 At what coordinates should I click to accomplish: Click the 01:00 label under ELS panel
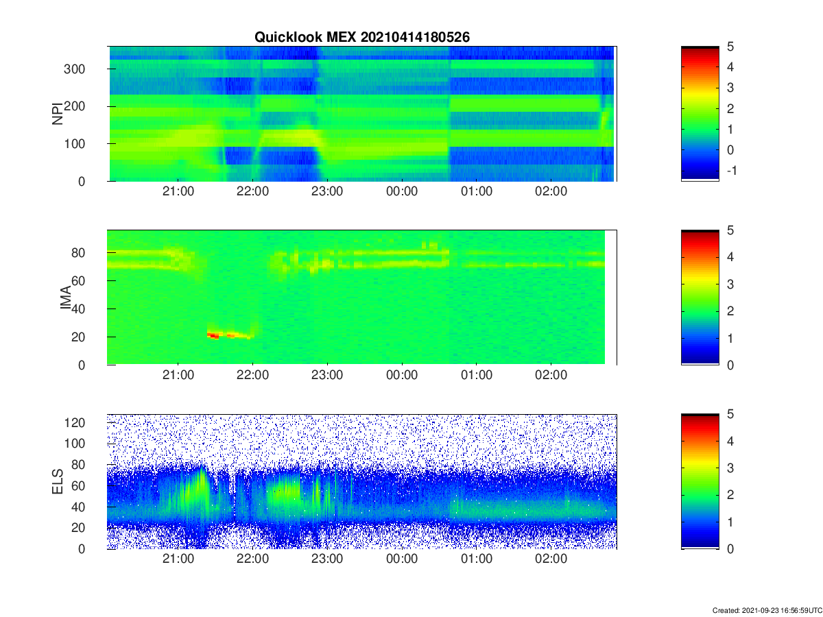(477, 559)
